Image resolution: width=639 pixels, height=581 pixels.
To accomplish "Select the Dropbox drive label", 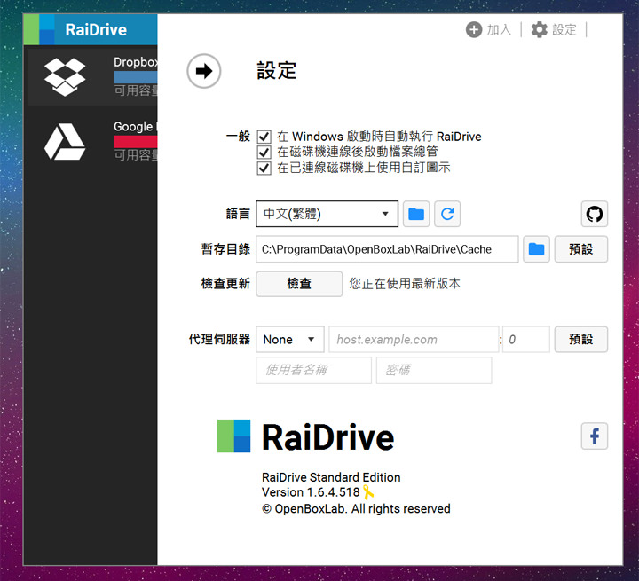I will pos(135,62).
